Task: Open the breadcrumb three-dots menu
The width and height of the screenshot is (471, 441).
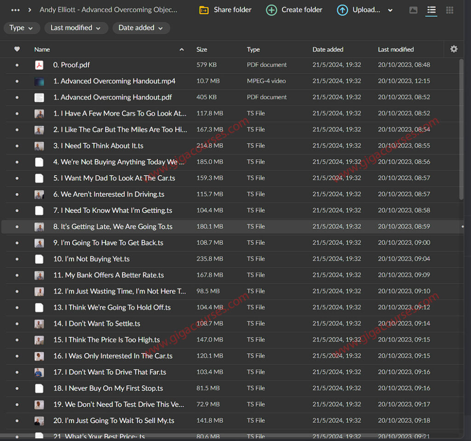Action: tap(15, 10)
